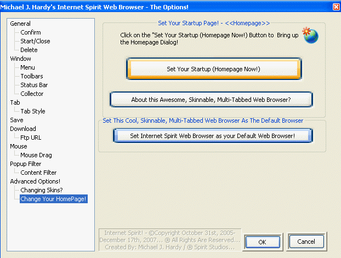
Task: Click the Cancel button
Action: pos(306,242)
